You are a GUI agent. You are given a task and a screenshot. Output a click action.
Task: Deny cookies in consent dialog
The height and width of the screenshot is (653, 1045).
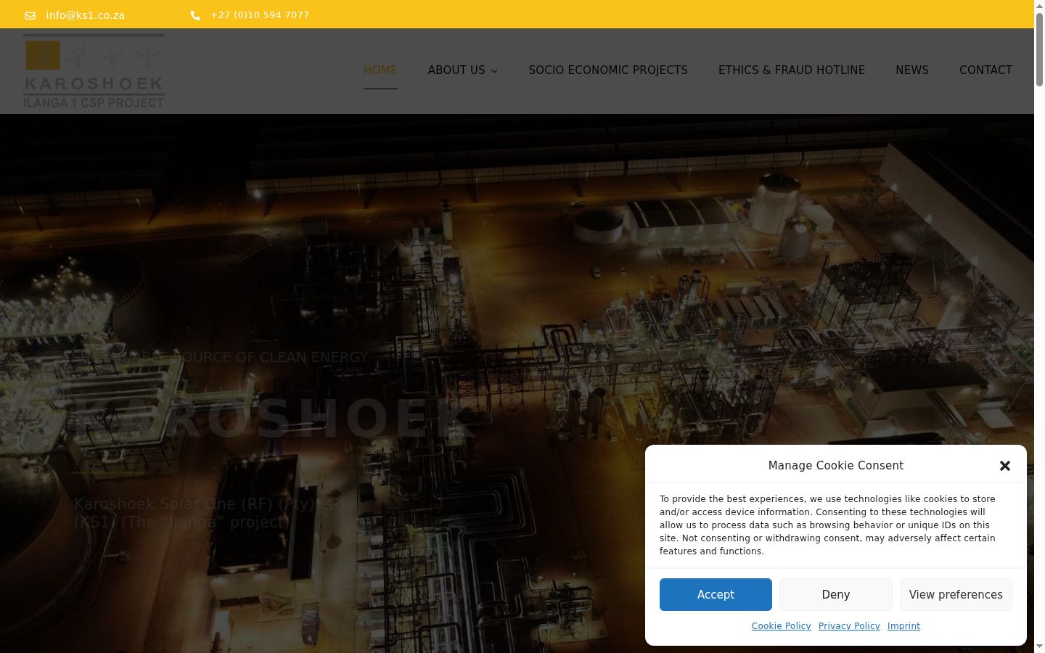[x=836, y=594]
